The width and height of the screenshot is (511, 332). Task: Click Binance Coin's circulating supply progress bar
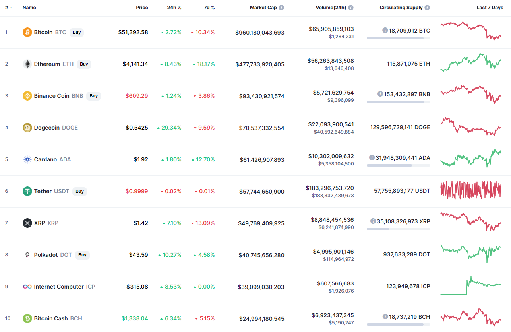point(398,102)
